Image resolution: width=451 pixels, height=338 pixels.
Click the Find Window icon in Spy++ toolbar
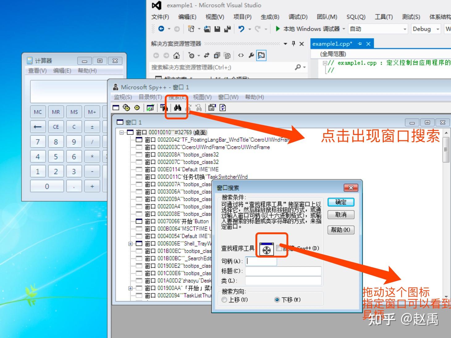(x=164, y=108)
